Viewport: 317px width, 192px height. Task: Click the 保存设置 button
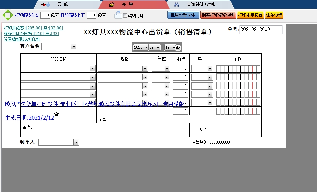point(274,15)
